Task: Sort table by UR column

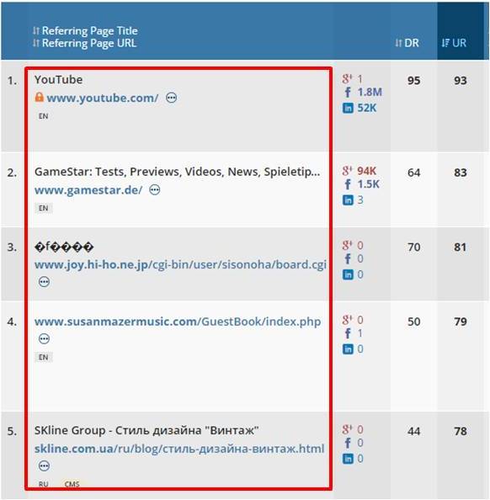Action: [x=454, y=43]
